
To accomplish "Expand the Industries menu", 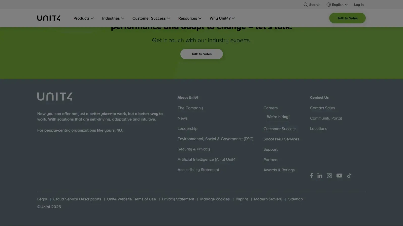I will tap(113, 18).
